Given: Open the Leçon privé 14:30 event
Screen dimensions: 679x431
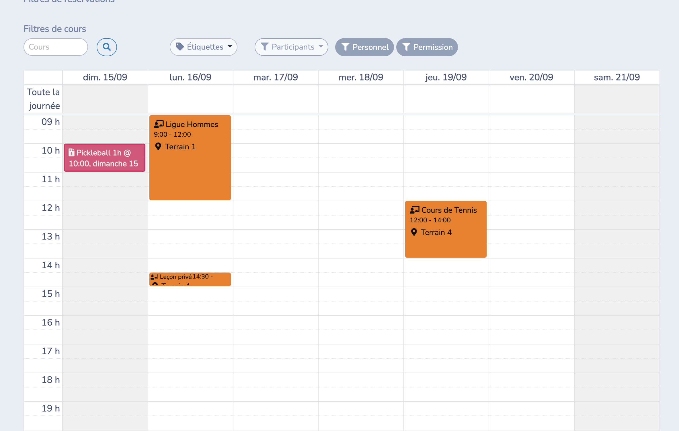Looking at the screenshot, I should click(x=190, y=279).
